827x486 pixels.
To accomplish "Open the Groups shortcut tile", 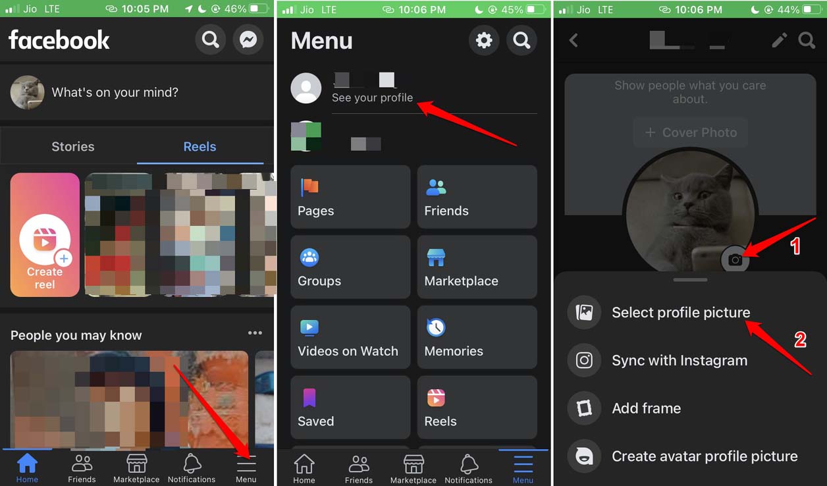I will coord(350,267).
